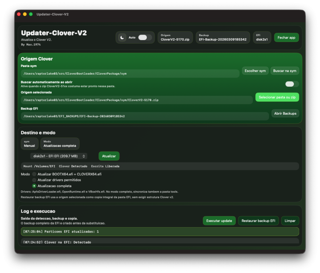Click the Backup EFI-Backup-20260309185342 chip
This screenshot has width=320, height=273.
tap(223, 37)
